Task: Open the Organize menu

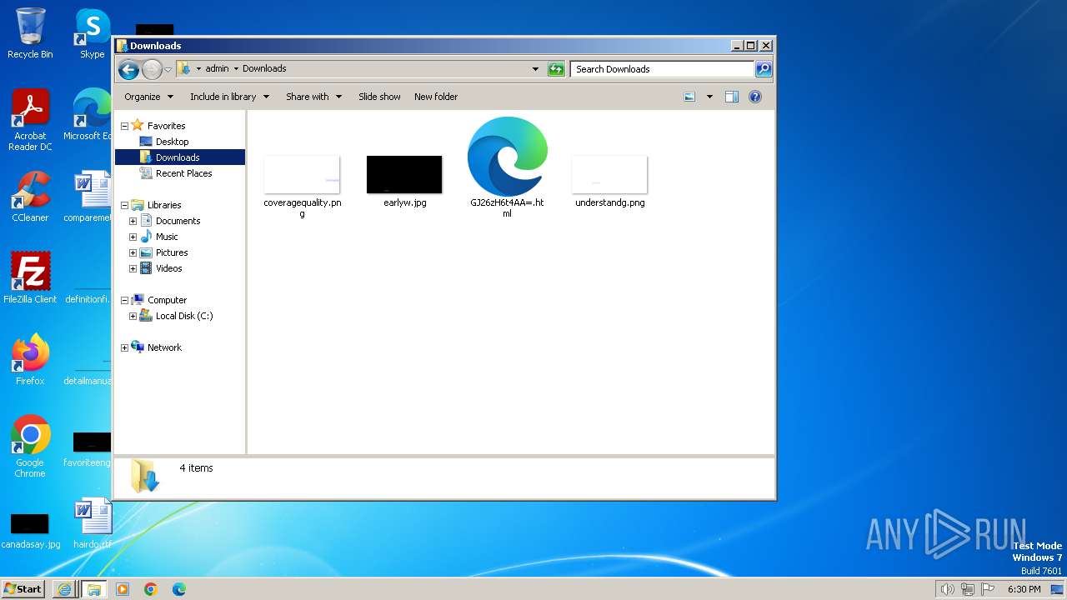Action: click(x=148, y=97)
